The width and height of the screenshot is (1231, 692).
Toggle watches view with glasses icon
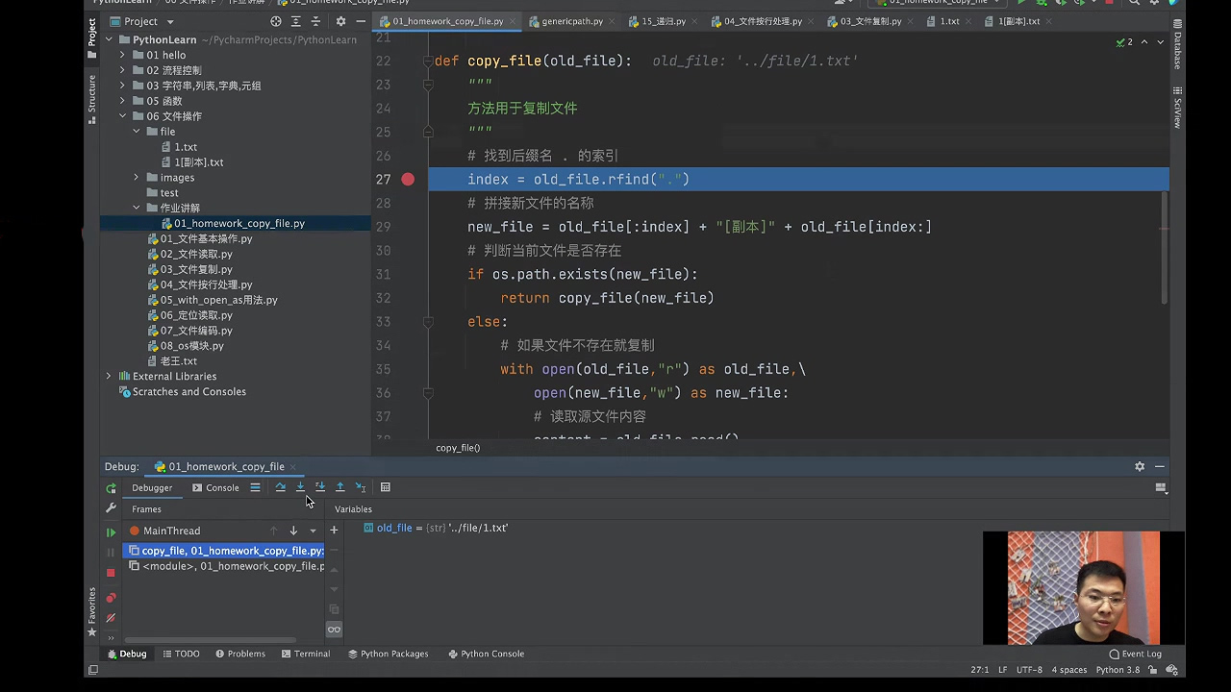pos(334,630)
